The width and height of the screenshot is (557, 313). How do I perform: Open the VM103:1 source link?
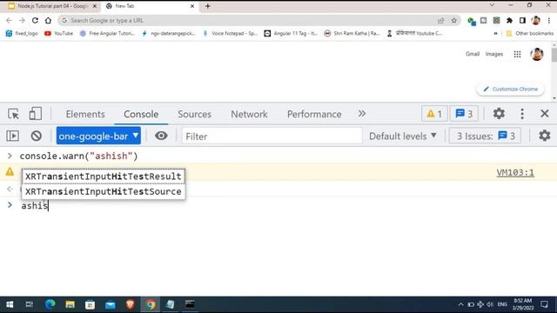(x=515, y=172)
